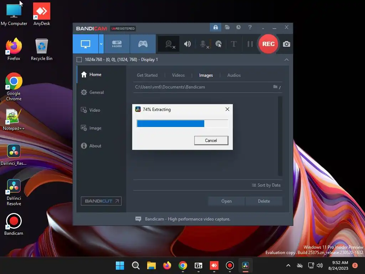Open 7-Zip from the taskbar

pyautogui.click(x=198, y=265)
